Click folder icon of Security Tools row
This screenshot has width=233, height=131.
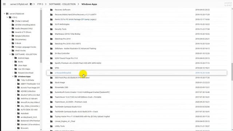tap(51, 29)
